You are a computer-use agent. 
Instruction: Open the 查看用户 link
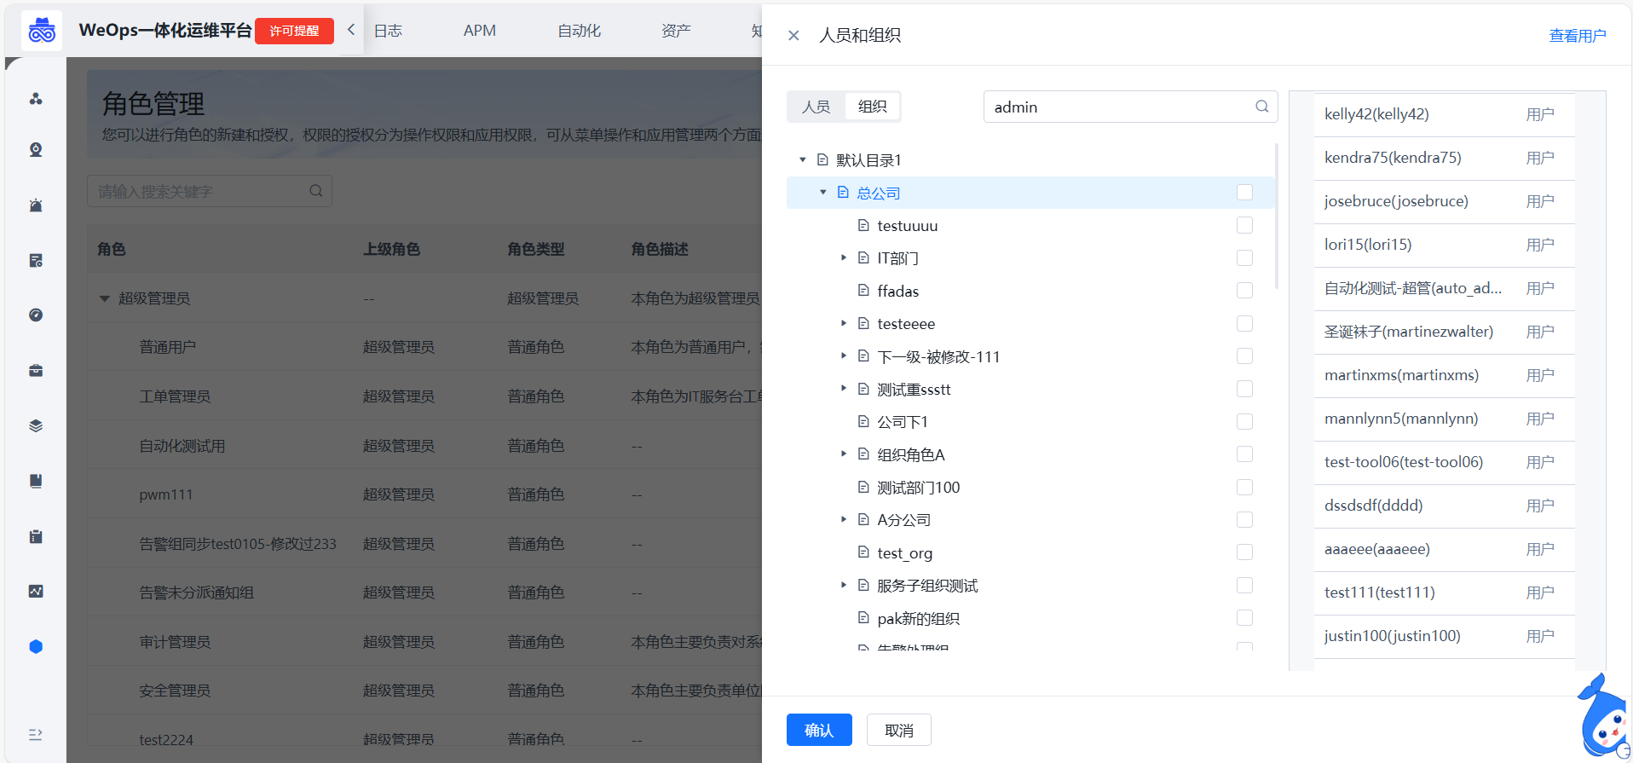[x=1577, y=36]
